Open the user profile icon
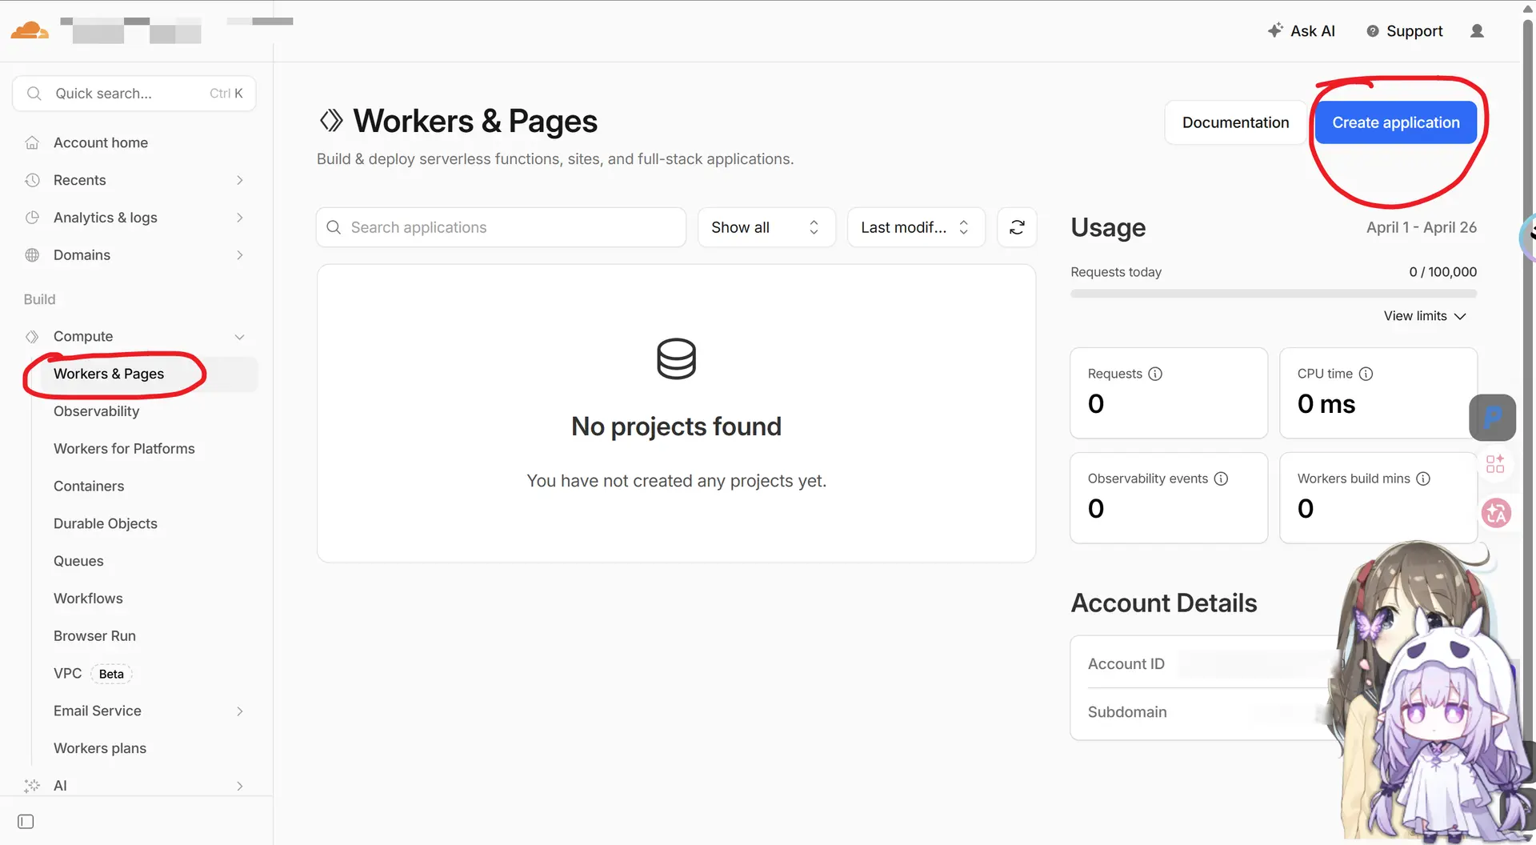The image size is (1536, 845). (x=1477, y=31)
